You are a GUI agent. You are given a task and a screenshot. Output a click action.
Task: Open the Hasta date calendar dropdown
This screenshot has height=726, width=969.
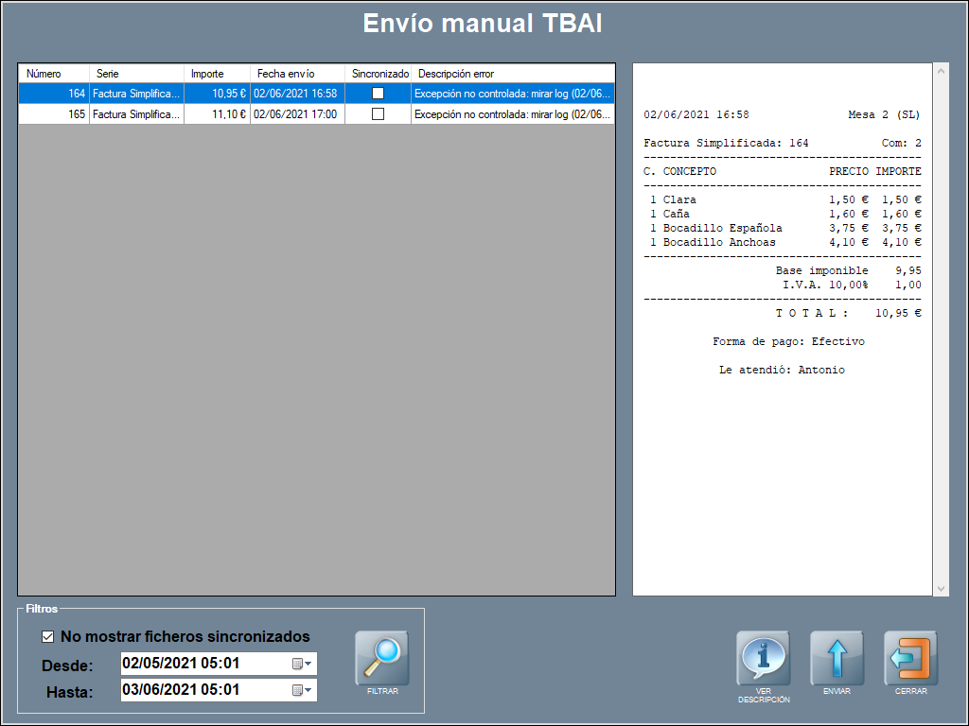302,690
